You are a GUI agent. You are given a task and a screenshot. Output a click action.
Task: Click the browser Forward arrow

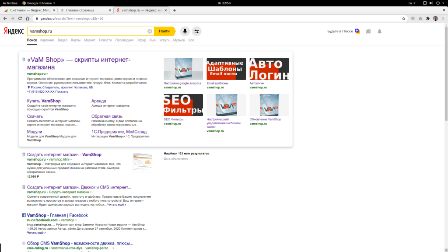tap(13, 18)
